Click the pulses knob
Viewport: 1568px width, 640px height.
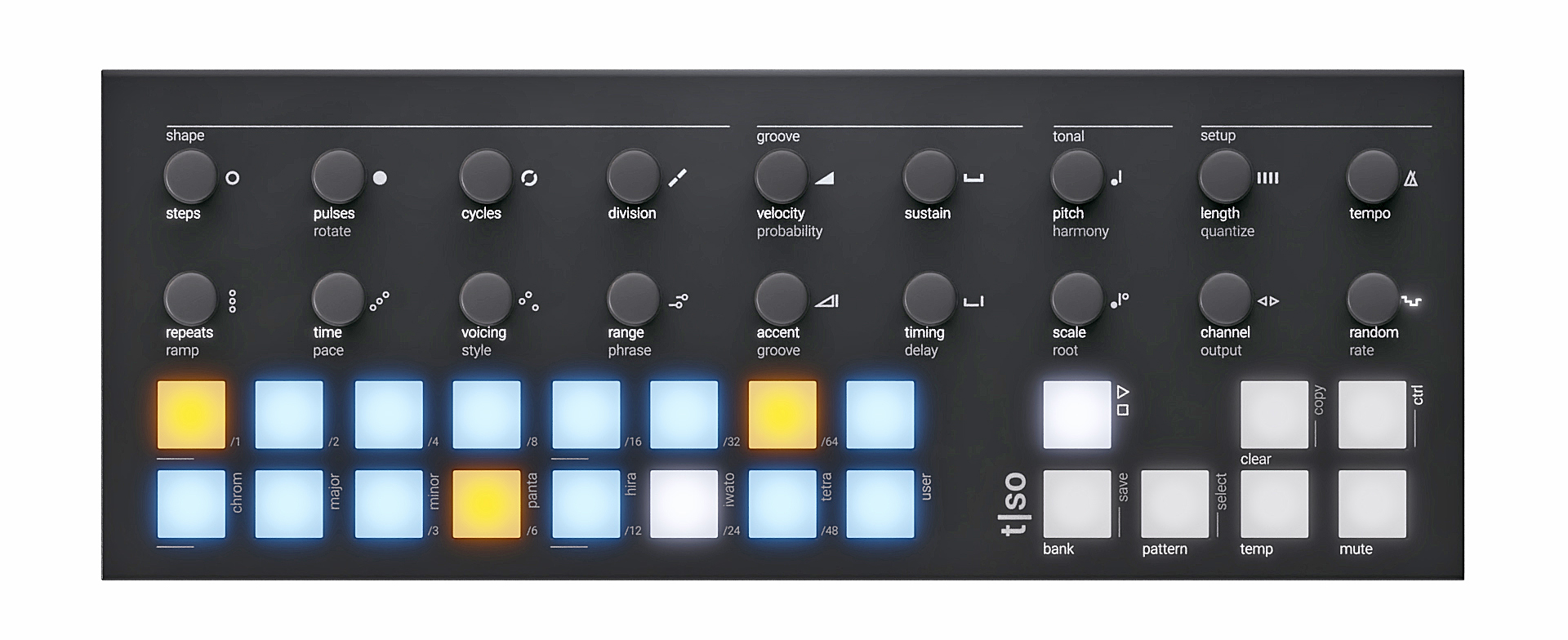337,176
